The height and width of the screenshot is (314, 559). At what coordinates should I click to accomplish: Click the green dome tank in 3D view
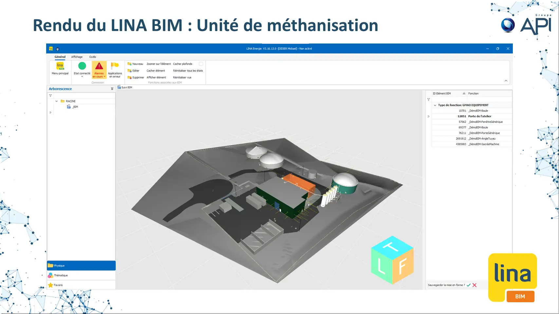tap(345, 183)
